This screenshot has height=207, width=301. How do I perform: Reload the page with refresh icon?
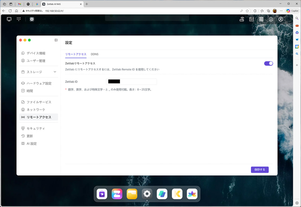10,11
